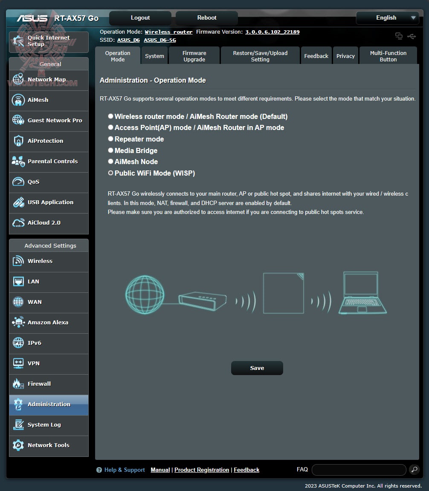Select Repeater mode radio button

(110, 139)
